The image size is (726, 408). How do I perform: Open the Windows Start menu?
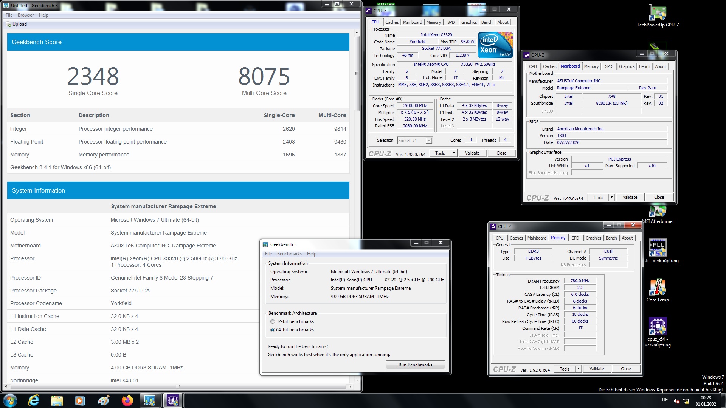coord(10,400)
